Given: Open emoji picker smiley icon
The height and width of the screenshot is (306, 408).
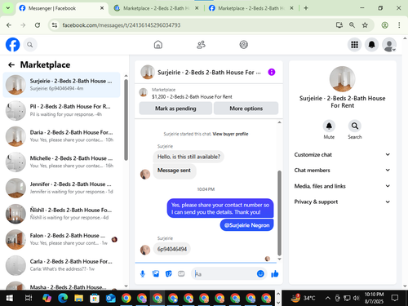Looking at the screenshot, I should click(x=260, y=273).
